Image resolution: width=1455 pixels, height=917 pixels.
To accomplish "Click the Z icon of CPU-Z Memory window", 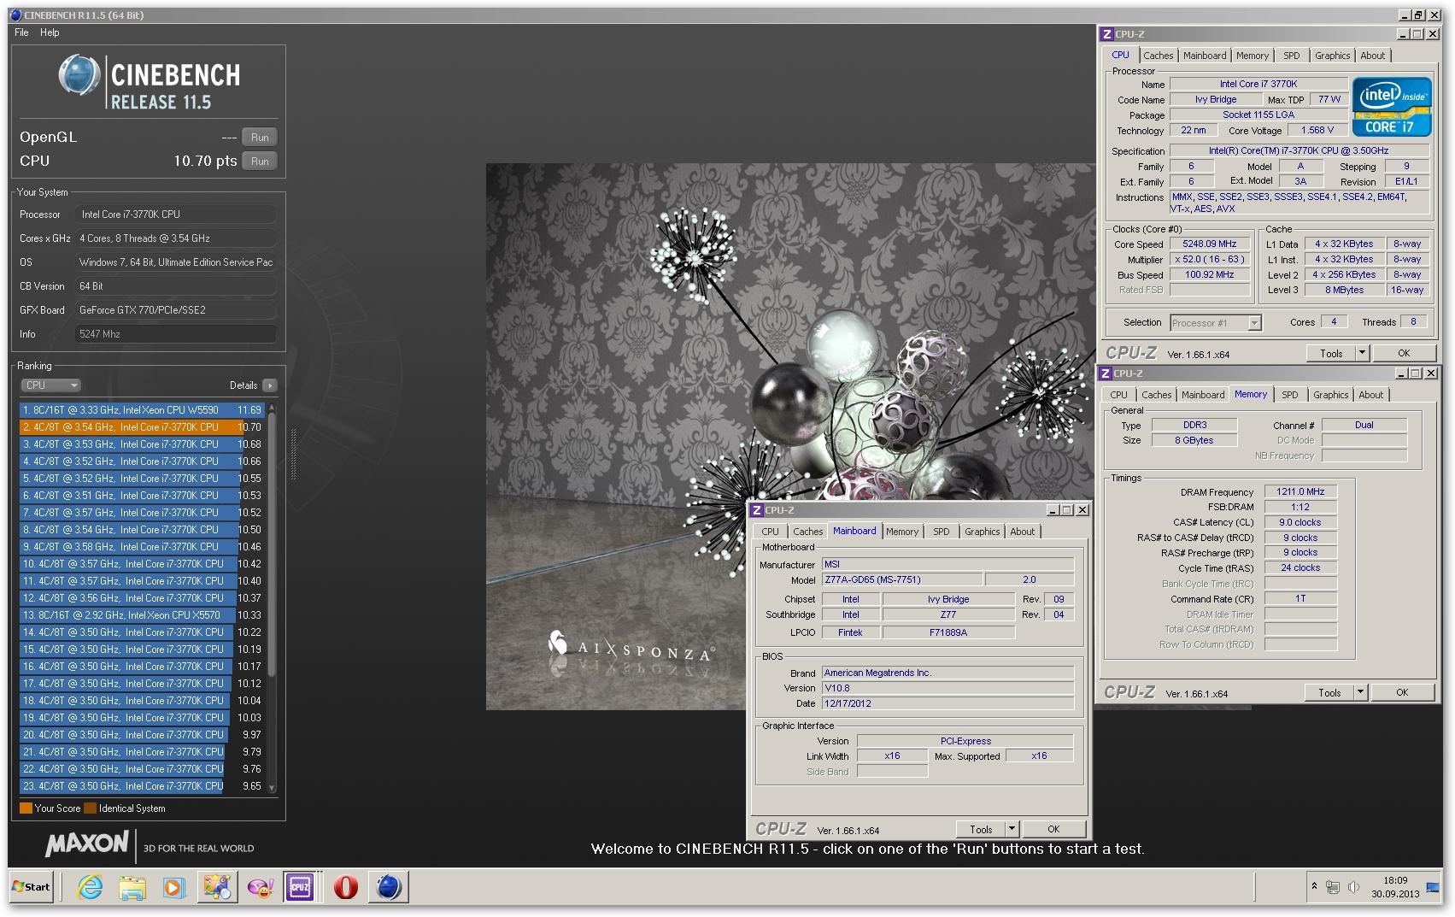I will [1105, 373].
